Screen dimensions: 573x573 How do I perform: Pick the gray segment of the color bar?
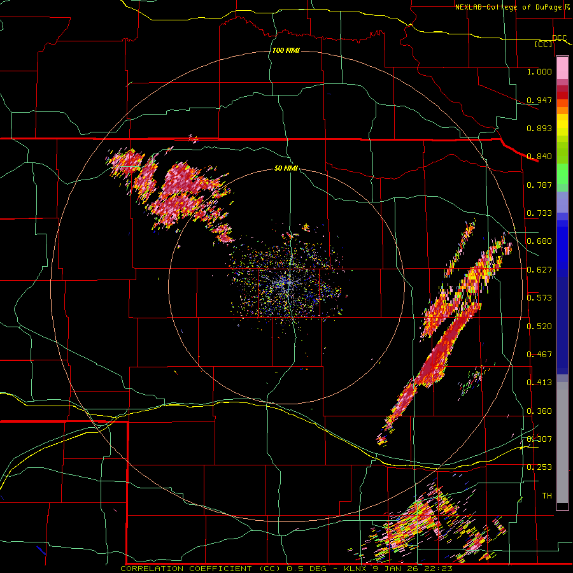click(x=562, y=442)
